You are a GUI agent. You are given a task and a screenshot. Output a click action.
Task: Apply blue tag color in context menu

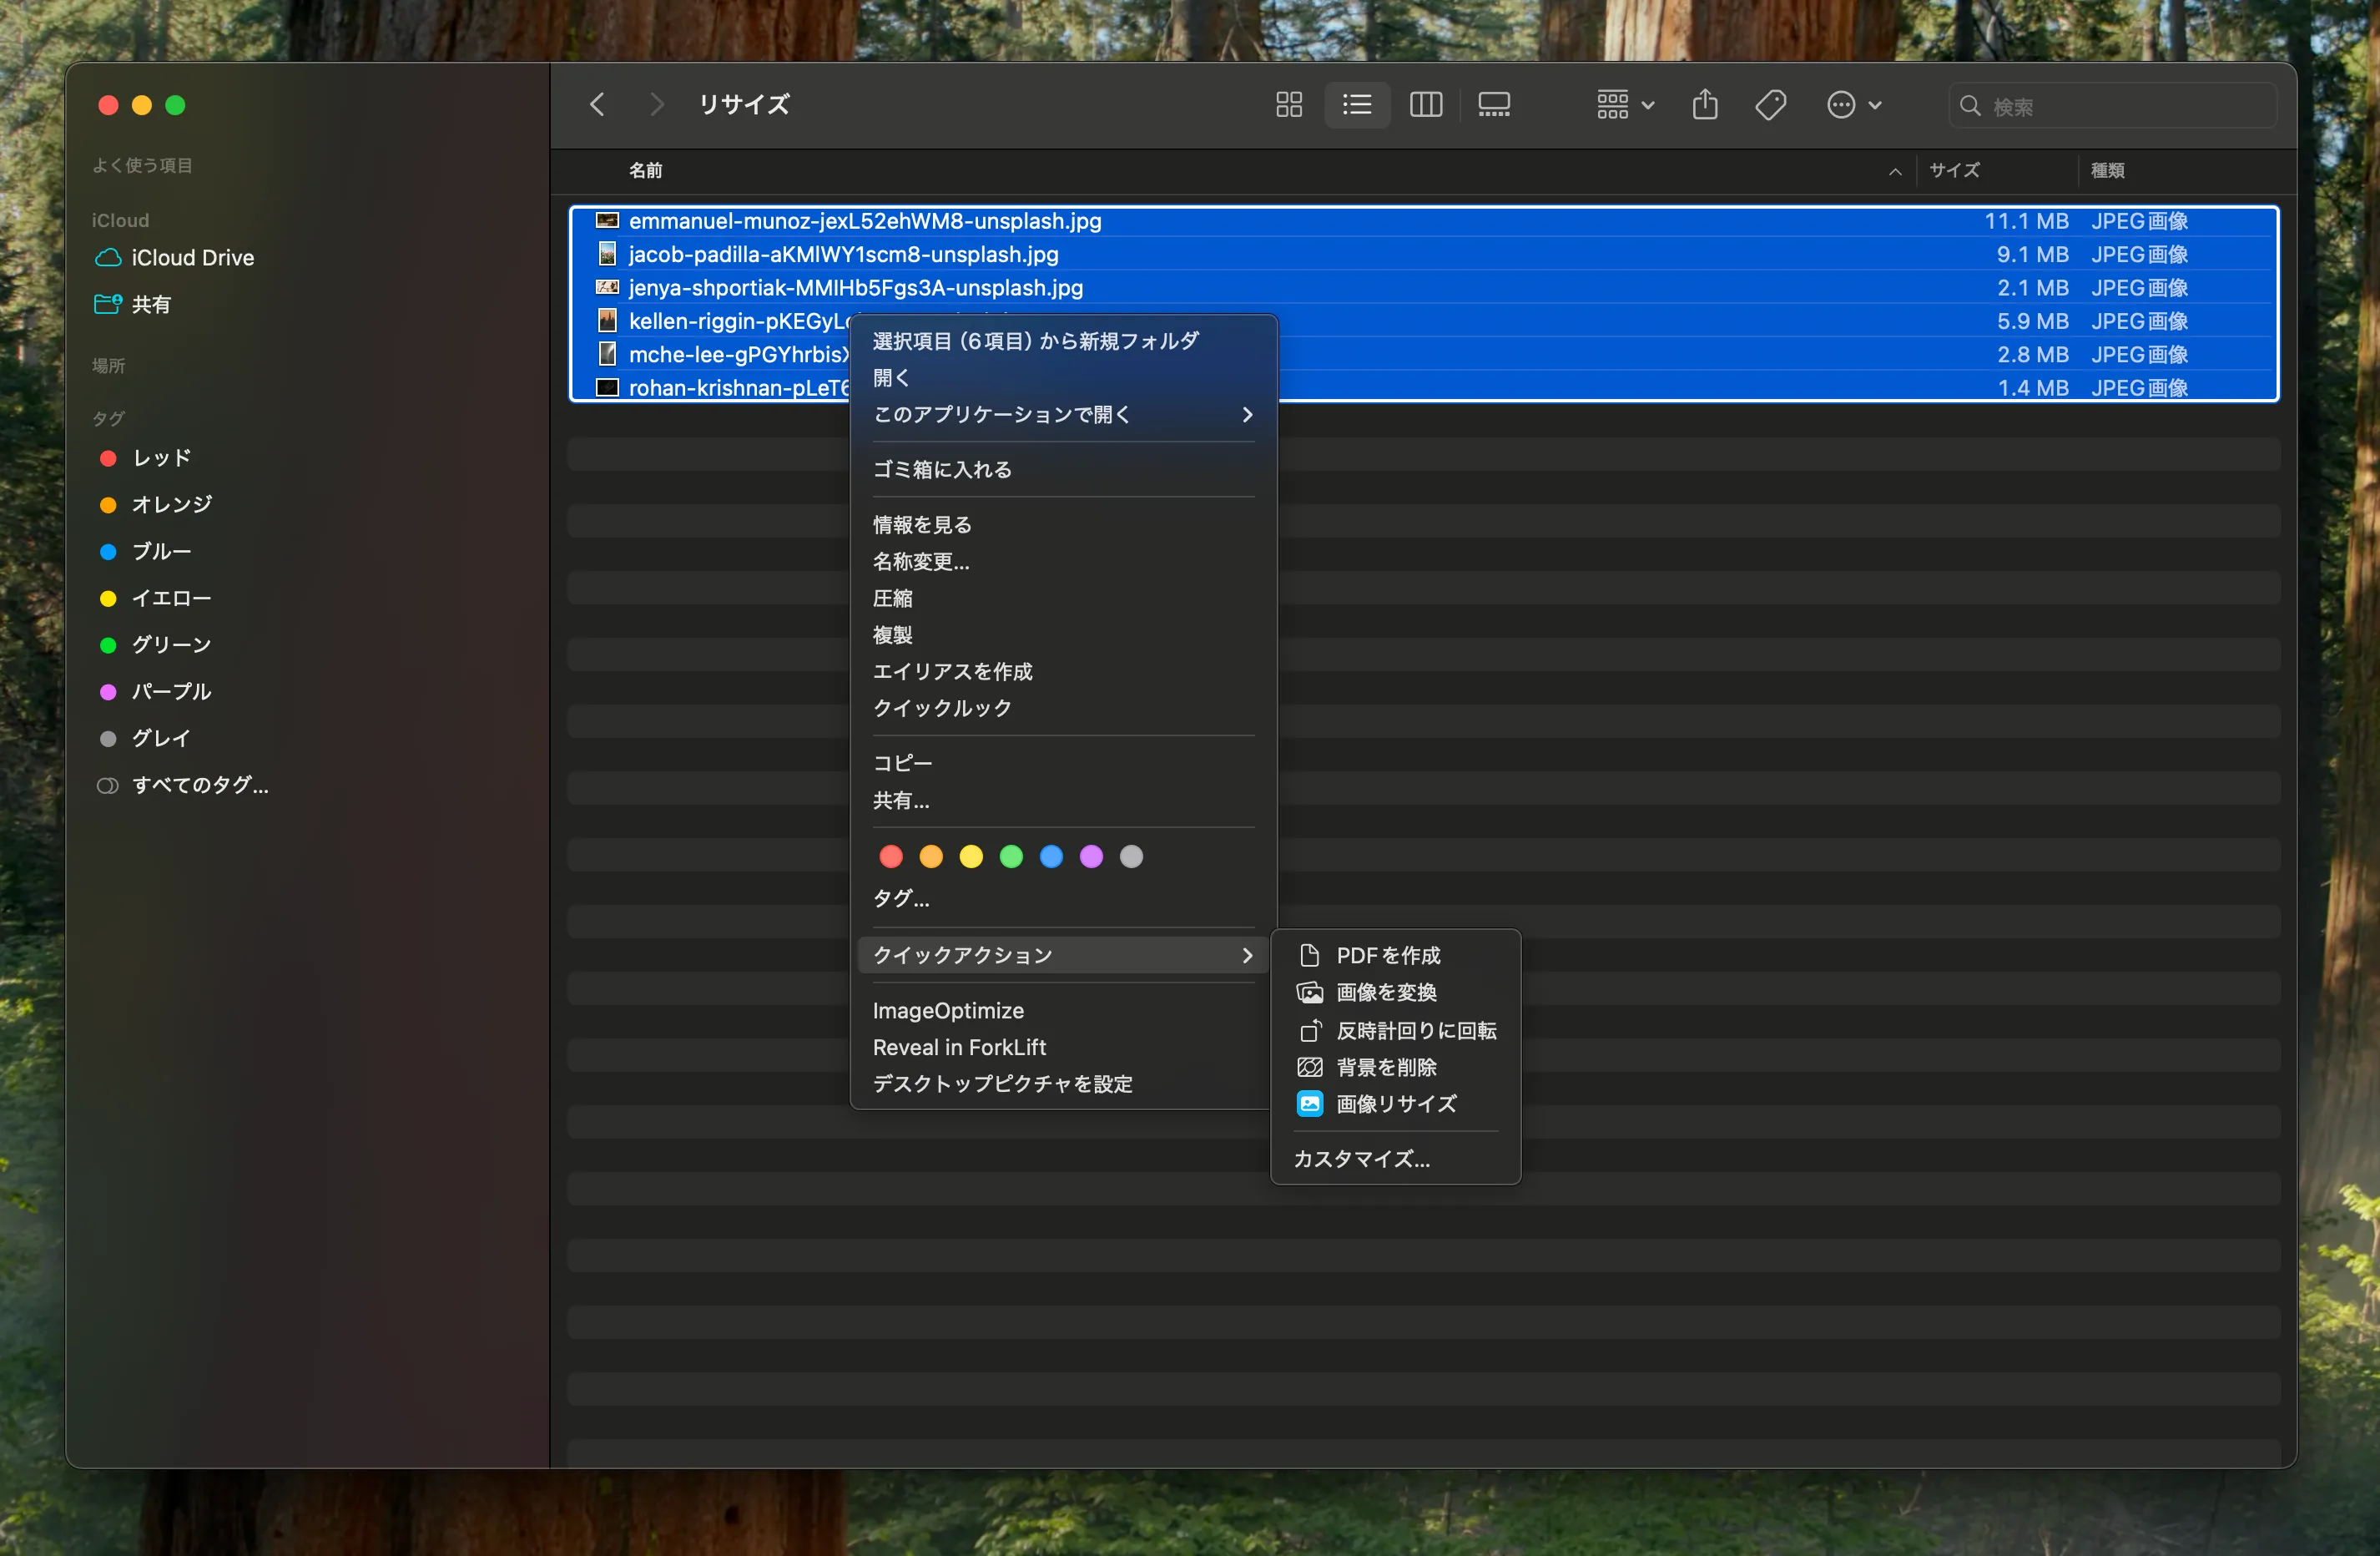tap(1051, 857)
